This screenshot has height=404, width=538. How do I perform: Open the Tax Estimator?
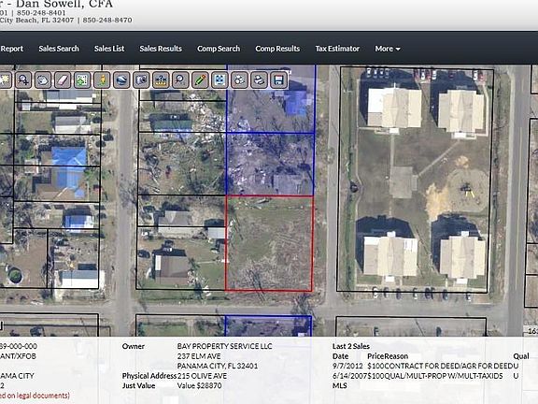tap(337, 49)
